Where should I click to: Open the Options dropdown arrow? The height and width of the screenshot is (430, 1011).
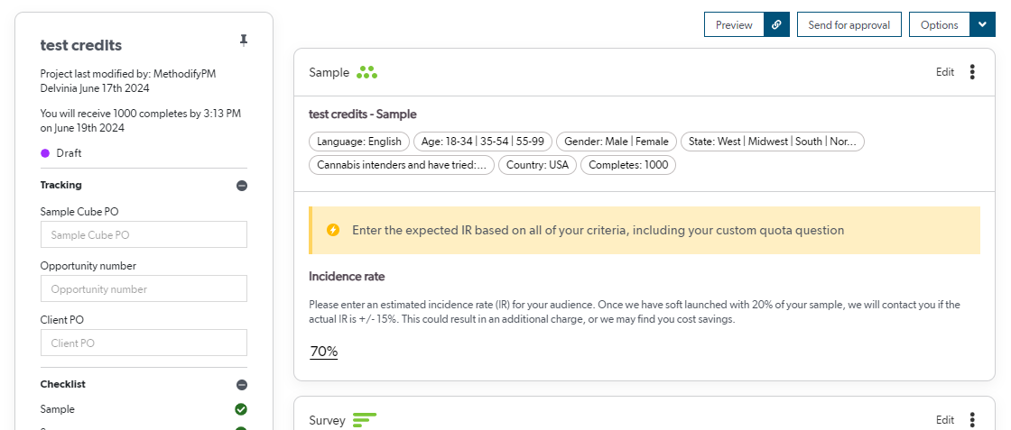pyautogui.click(x=982, y=25)
